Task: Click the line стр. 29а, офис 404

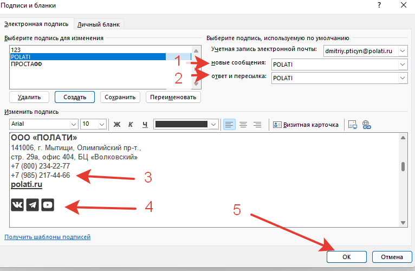Action: point(74,157)
